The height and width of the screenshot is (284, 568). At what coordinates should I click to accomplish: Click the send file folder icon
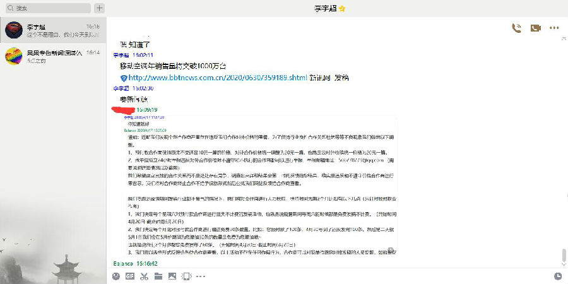click(158, 276)
